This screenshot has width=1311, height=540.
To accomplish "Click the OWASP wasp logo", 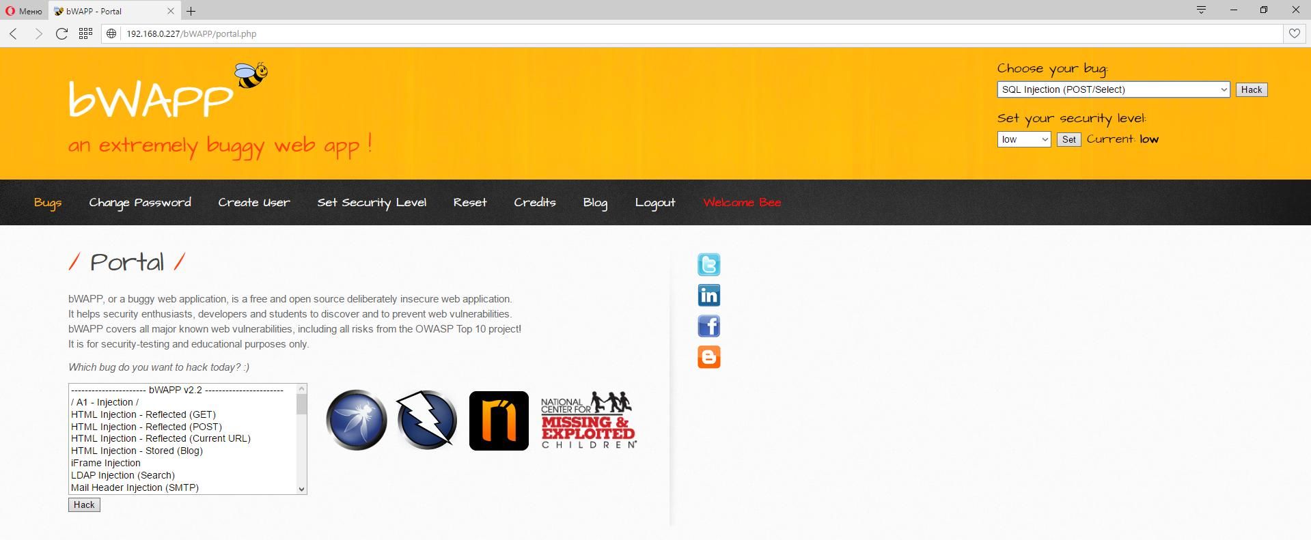I will [x=357, y=420].
